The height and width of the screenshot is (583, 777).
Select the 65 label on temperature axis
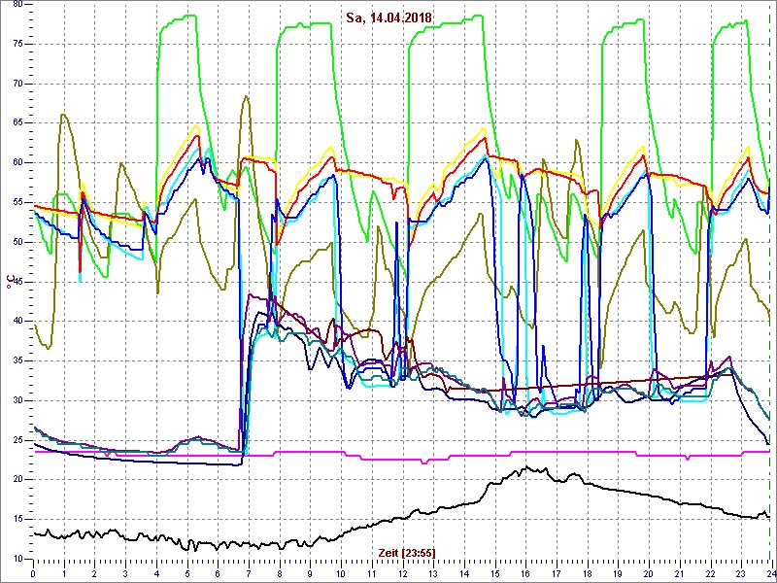tap(17, 123)
